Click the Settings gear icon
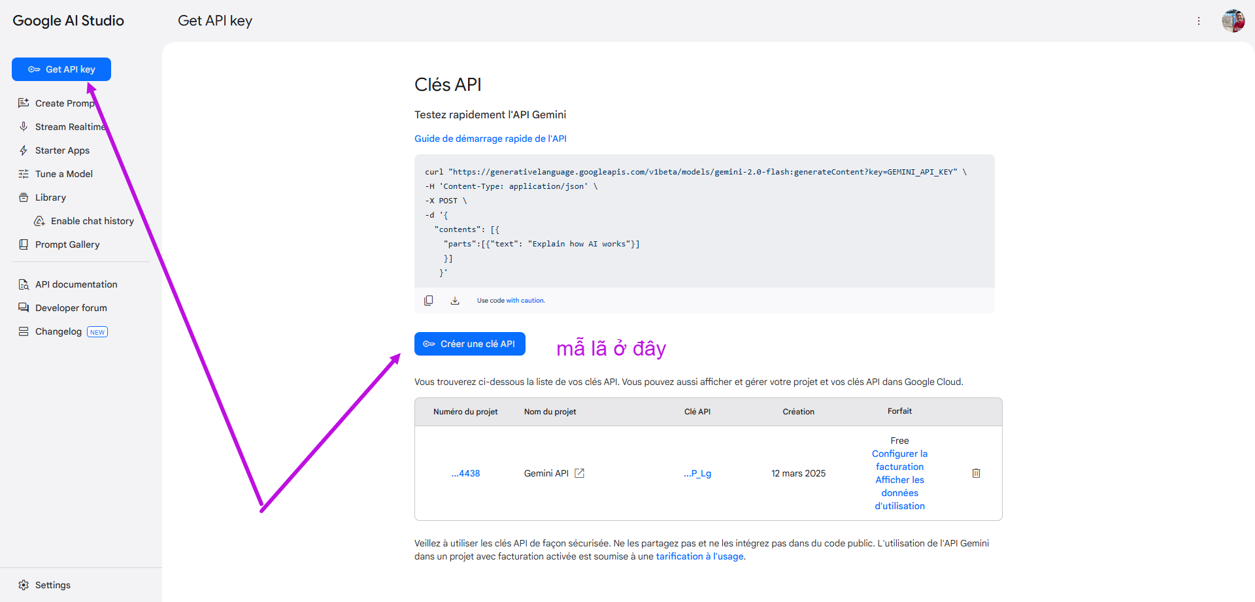 point(24,585)
